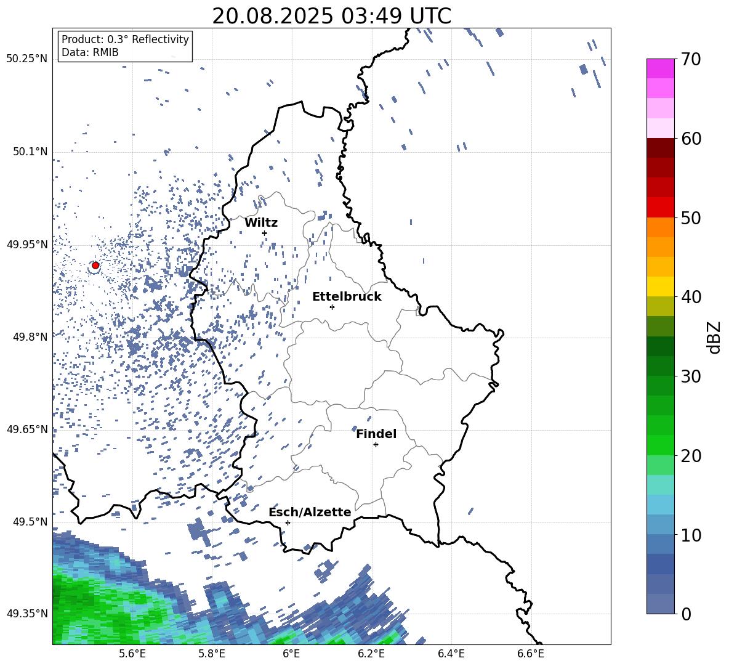Click the 'Findel' city label

click(x=376, y=434)
